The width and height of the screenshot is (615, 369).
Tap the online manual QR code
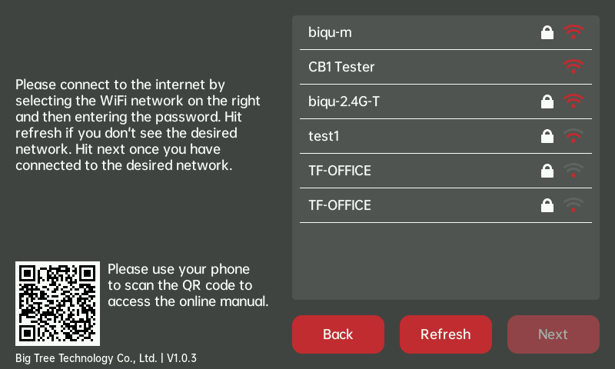tap(58, 304)
